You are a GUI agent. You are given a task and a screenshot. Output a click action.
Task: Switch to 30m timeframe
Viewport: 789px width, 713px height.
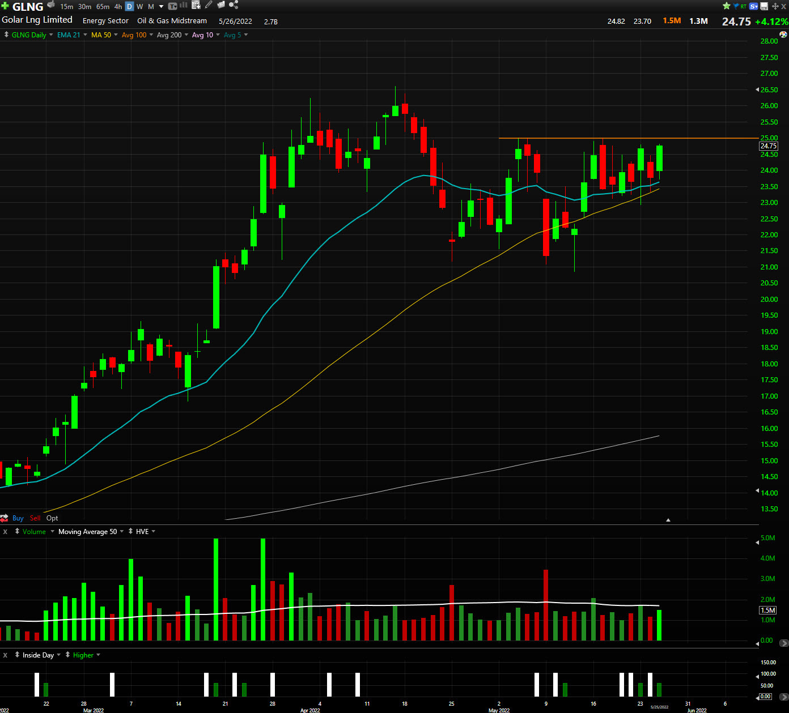click(84, 7)
